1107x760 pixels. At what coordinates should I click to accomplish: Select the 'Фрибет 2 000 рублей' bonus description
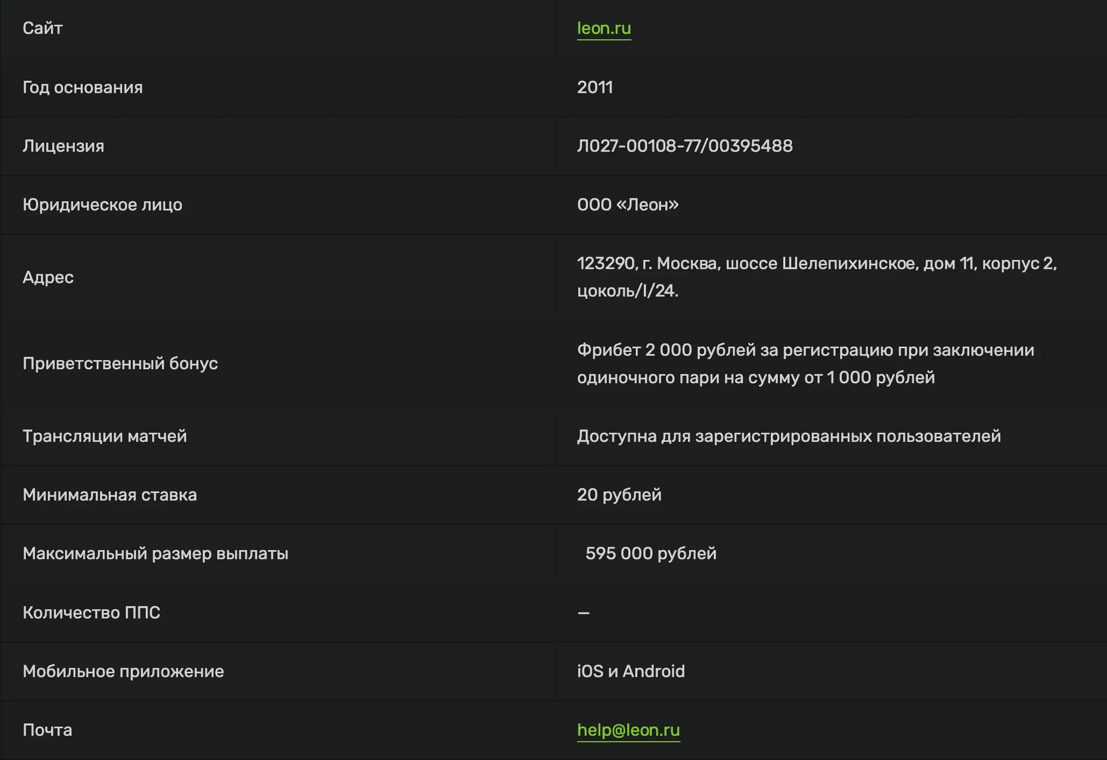[x=805, y=363]
